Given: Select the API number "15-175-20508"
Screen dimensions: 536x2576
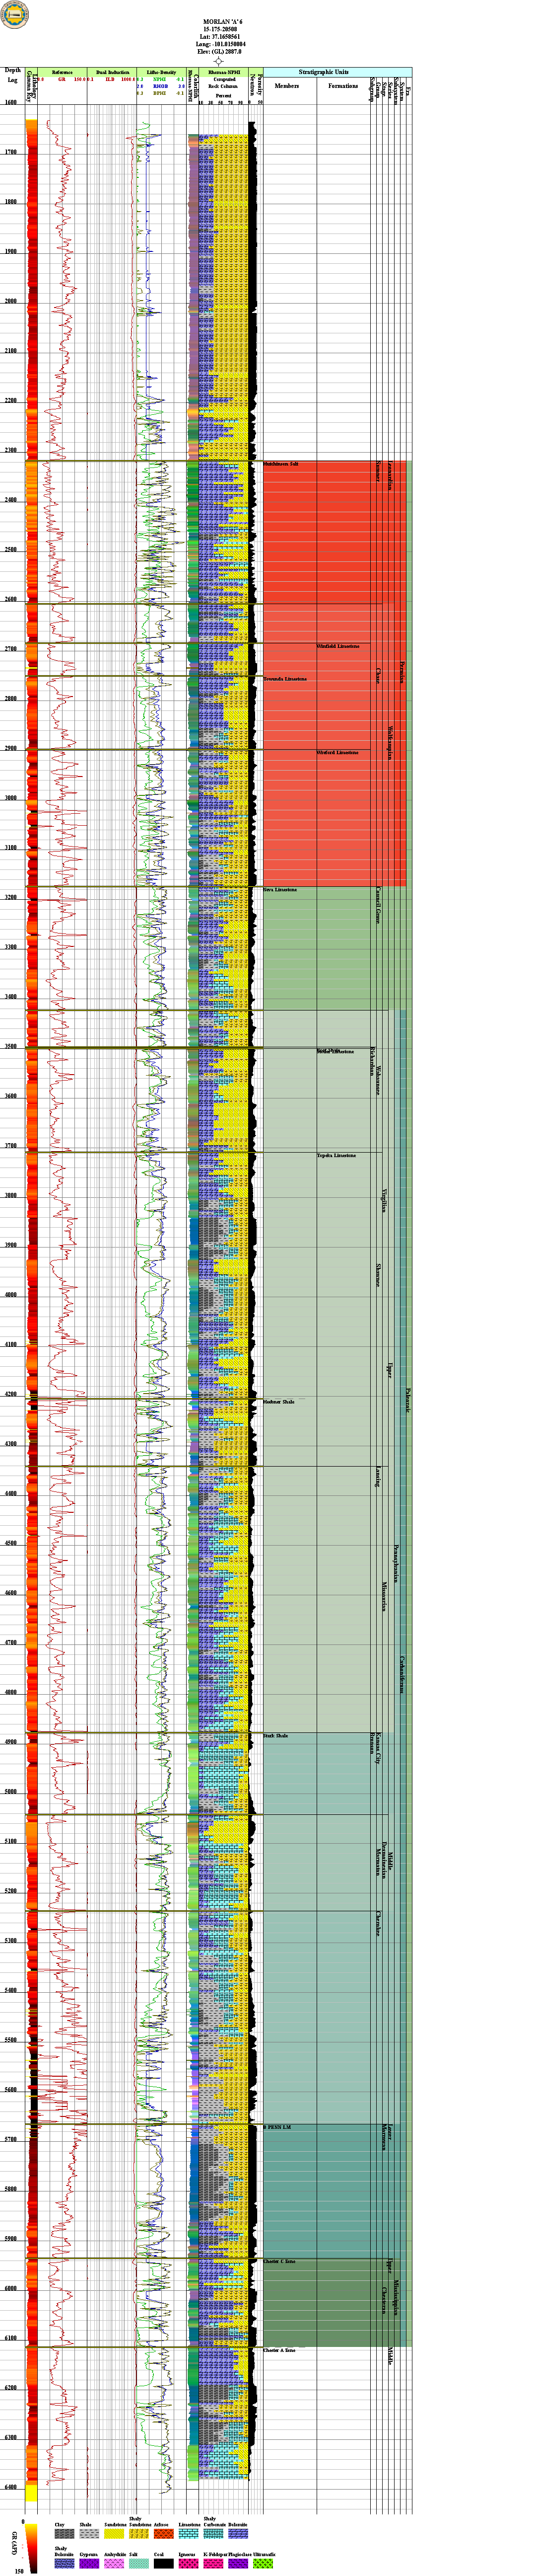Looking at the screenshot, I should point(219,30).
